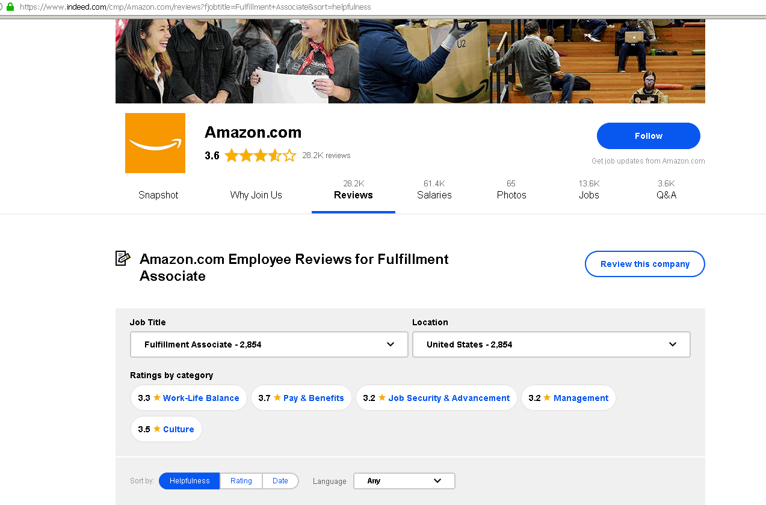Click the star rating next to 3.6

260,156
